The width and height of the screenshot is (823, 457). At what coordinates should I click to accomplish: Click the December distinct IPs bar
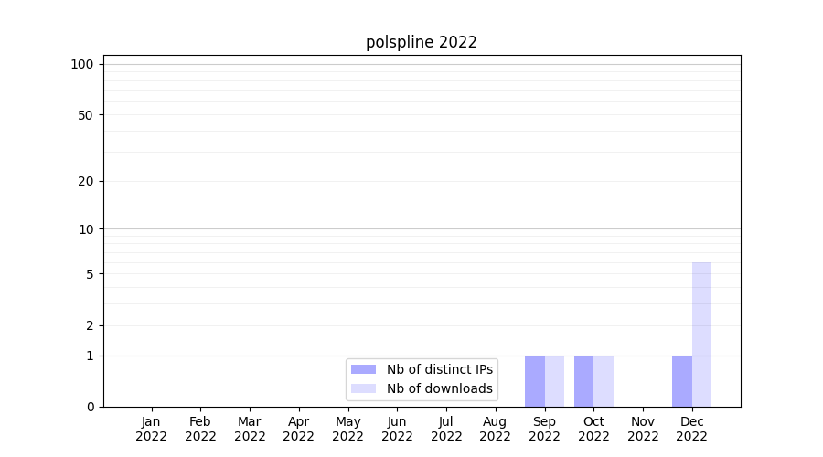pyautogui.click(x=682, y=381)
